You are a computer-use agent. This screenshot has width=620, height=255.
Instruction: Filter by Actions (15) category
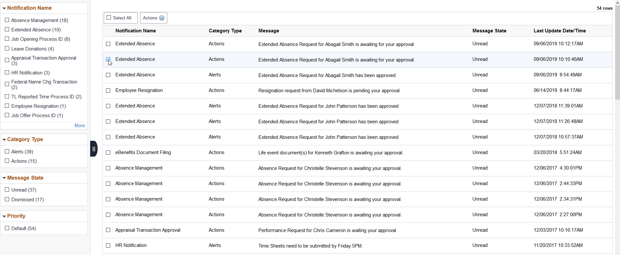(x=7, y=161)
